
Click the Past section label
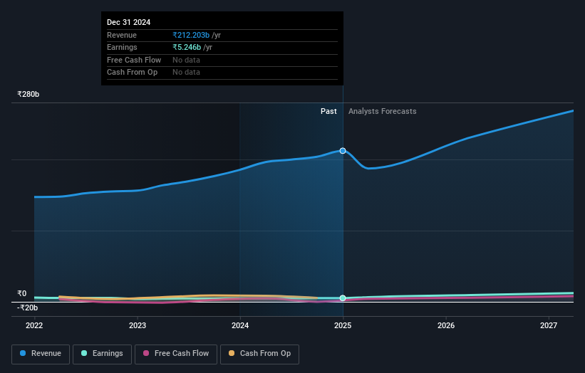pyautogui.click(x=328, y=111)
